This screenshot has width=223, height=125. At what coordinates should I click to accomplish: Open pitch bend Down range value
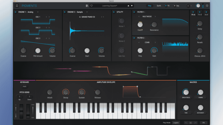tap(29, 97)
